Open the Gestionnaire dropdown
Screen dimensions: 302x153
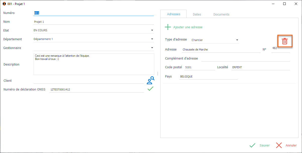pos(152,48)
